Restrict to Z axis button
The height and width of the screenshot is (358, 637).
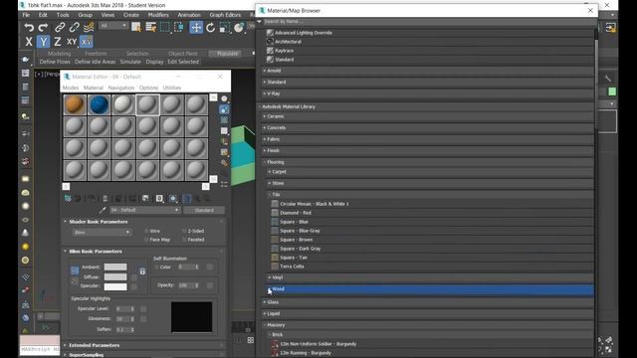[x=58, y=42]
